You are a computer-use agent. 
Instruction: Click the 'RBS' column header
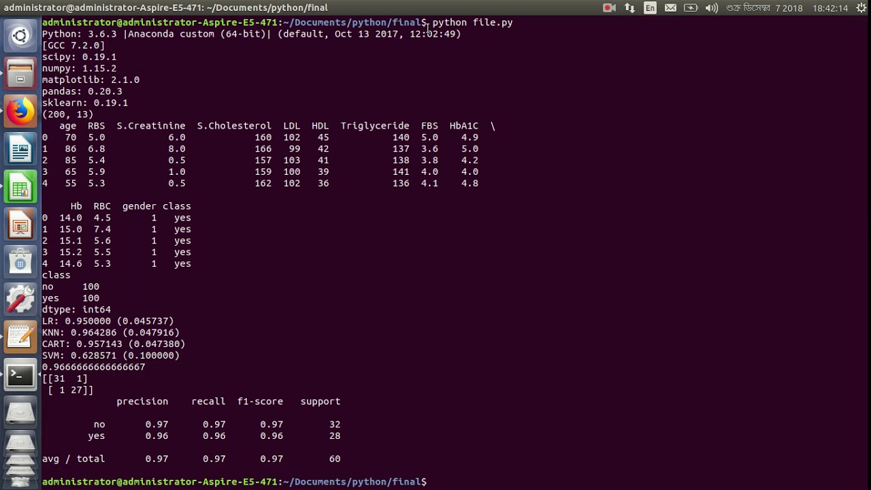[97, 126]
